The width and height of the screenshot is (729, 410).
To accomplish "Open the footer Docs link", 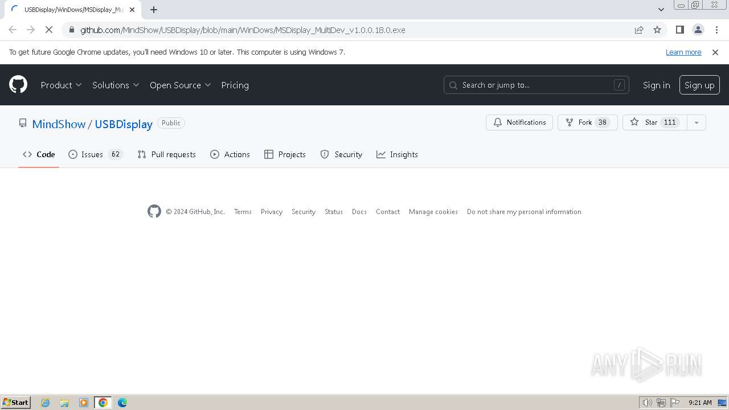I will pyautogui.click(x=359, y=212).
